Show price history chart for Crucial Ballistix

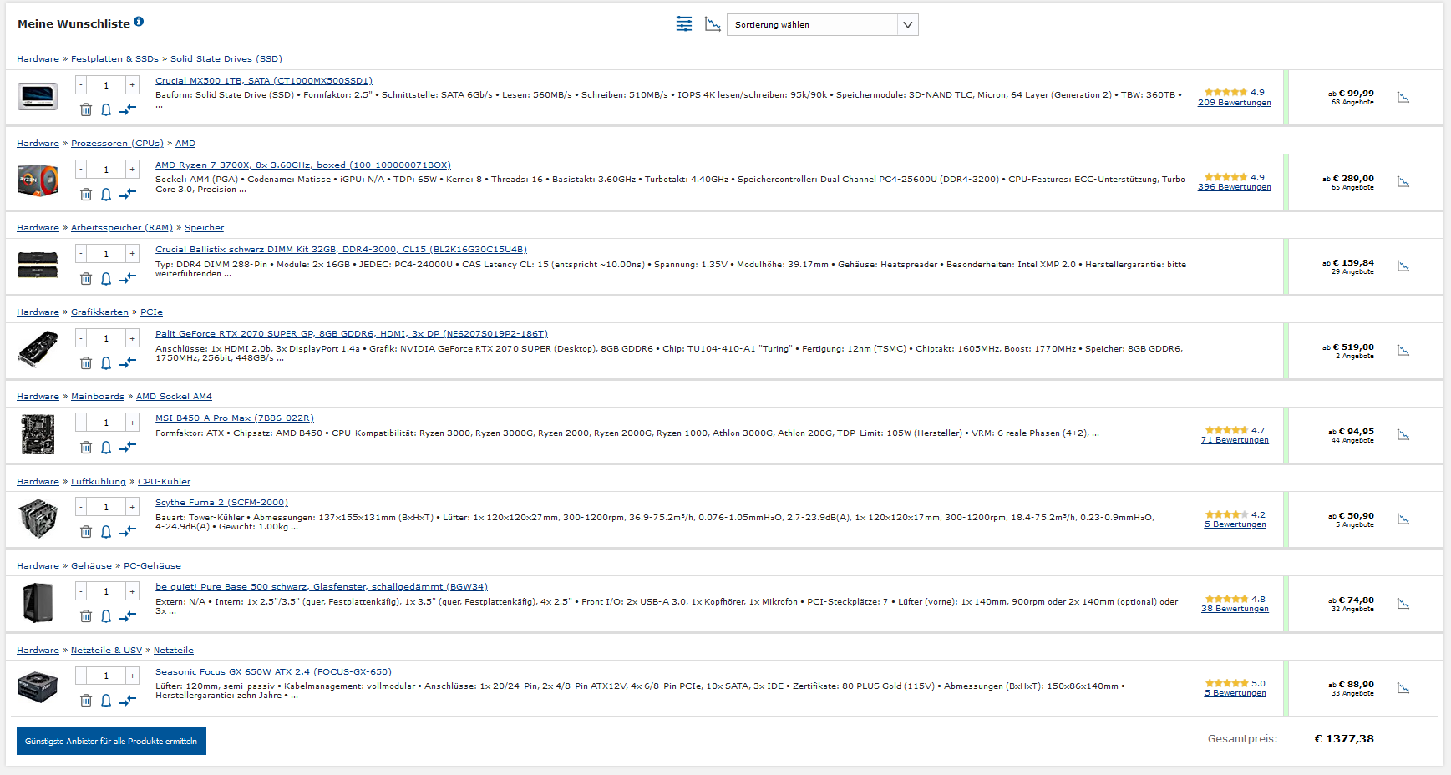[x=1403, y=266]
